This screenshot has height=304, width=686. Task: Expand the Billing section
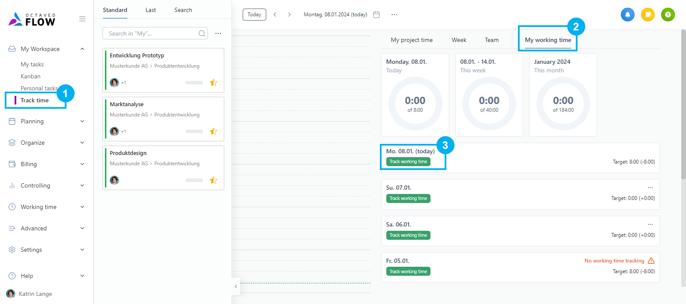click(x=82, y=164)
